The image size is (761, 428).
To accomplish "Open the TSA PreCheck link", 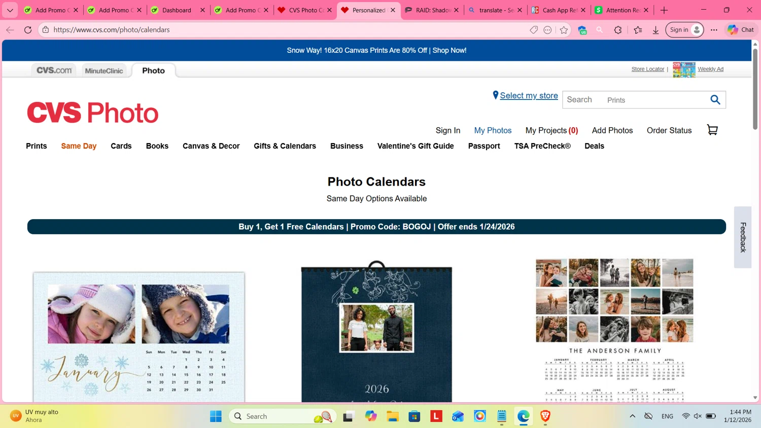I will click(x=542, y=146).
